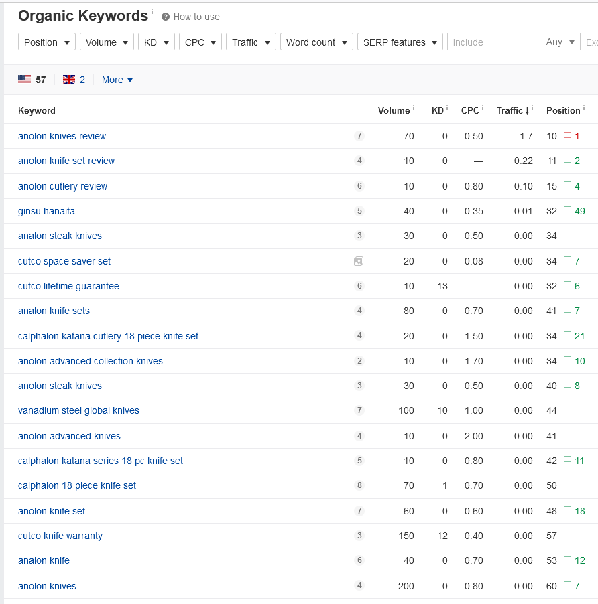Select United Kingdom 2 keywords count

82,80
